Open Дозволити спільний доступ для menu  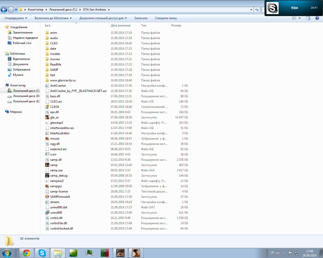(103, 18)
